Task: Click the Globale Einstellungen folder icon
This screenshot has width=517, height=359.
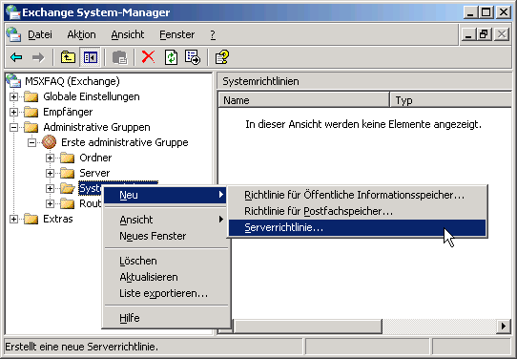Action: click(31, 96)
